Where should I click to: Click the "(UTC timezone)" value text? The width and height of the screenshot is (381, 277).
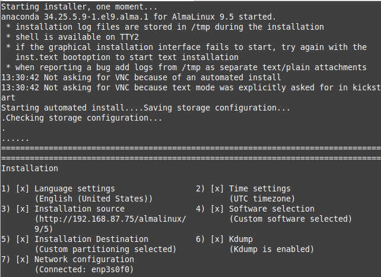pyautogui.click(x=262, y=199)
